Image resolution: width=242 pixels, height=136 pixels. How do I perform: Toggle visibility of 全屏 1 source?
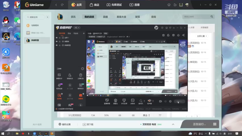tap(57, 37)
